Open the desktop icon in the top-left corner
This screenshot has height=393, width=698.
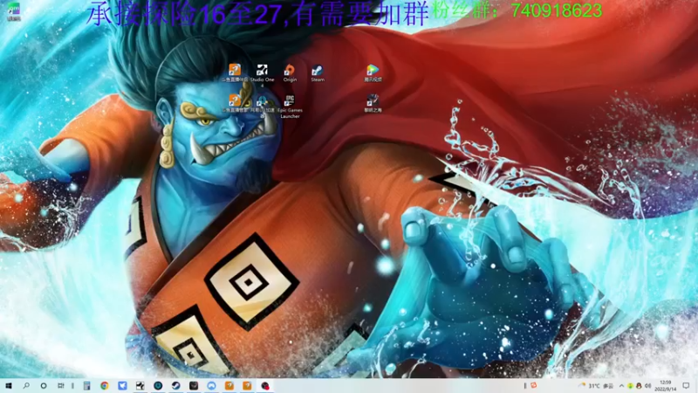click(x=14, y=11)
